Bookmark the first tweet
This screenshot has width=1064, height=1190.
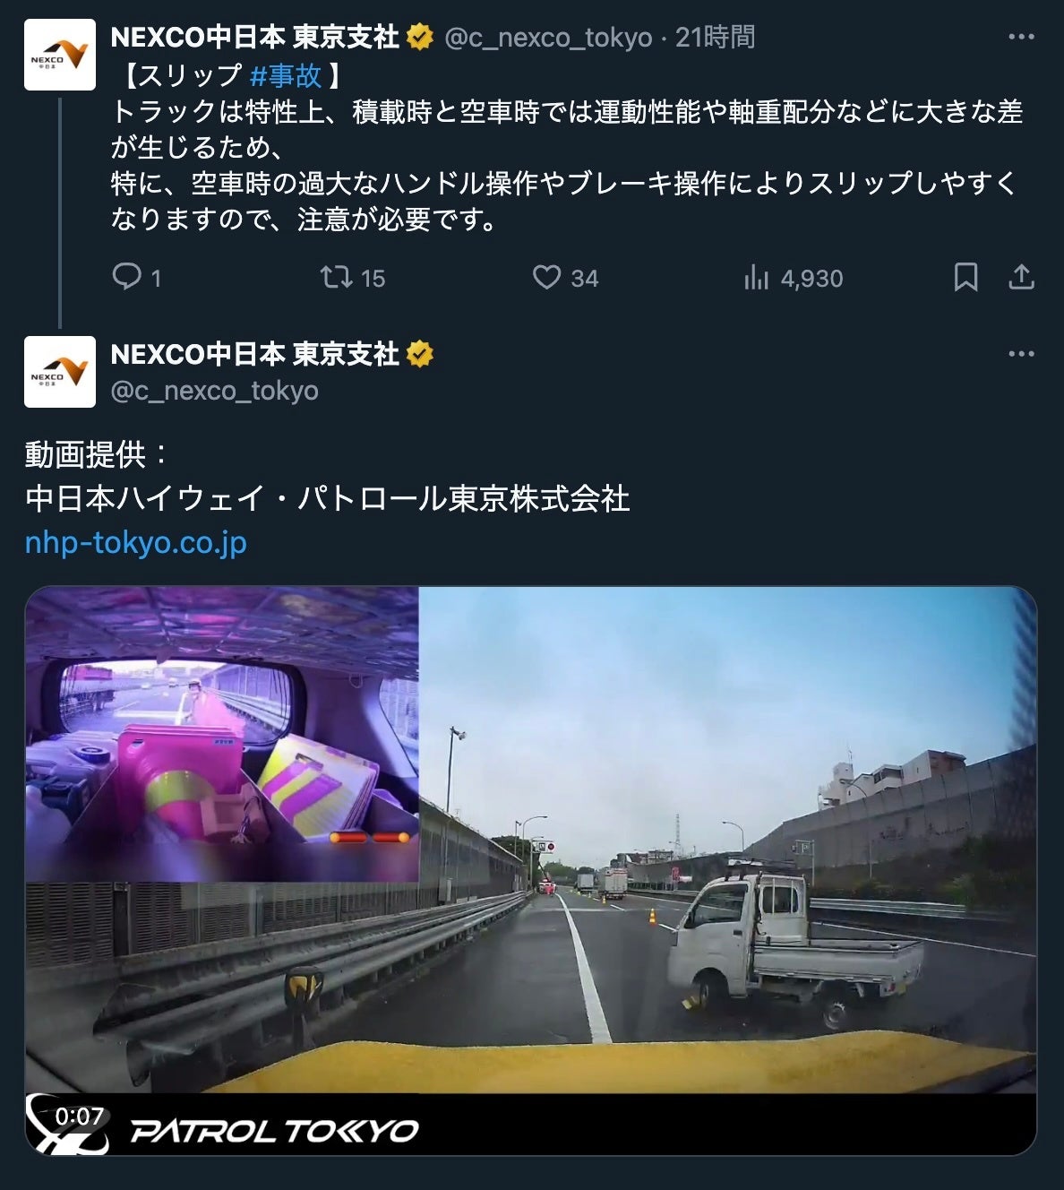(x=965, y=277)
